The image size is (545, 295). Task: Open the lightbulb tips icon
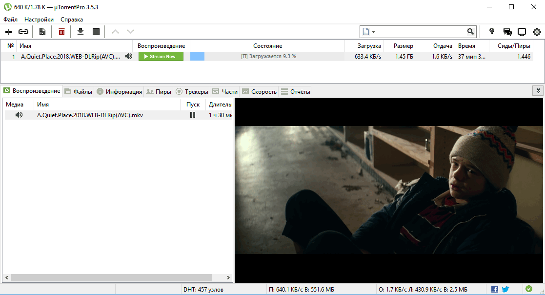491,32
